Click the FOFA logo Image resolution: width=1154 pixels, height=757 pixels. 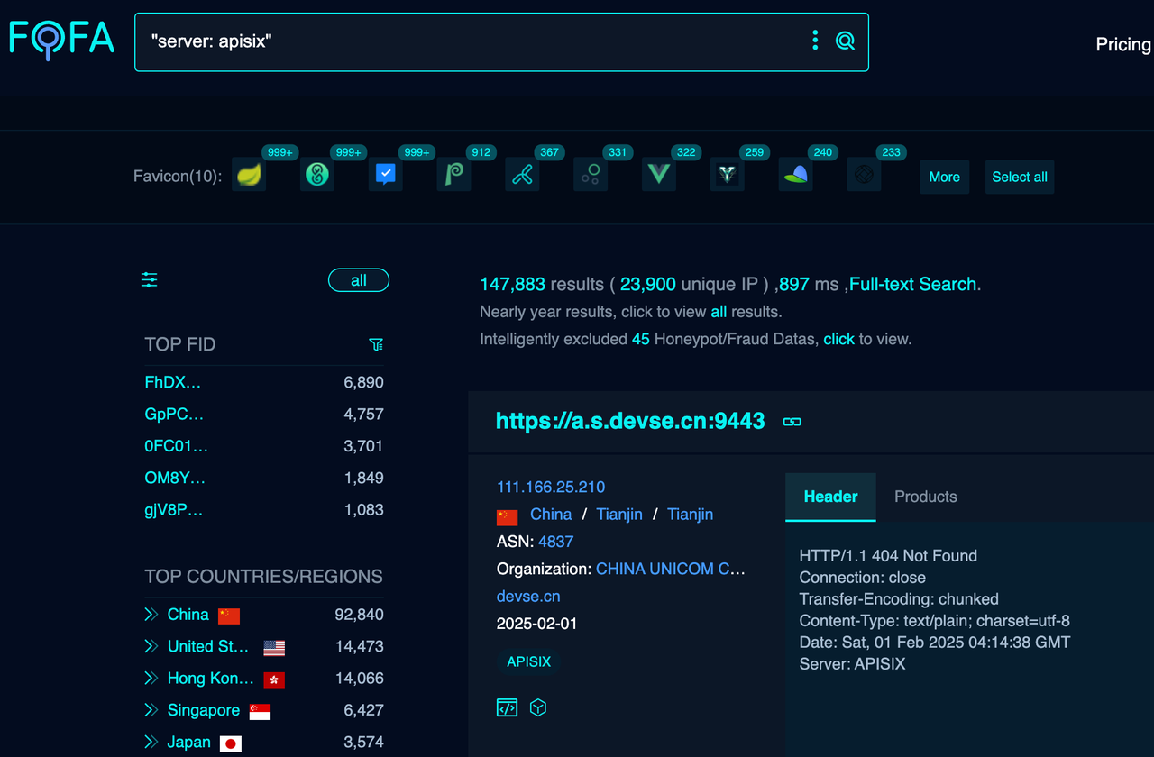pyautogui.click(x=60, y=39)
